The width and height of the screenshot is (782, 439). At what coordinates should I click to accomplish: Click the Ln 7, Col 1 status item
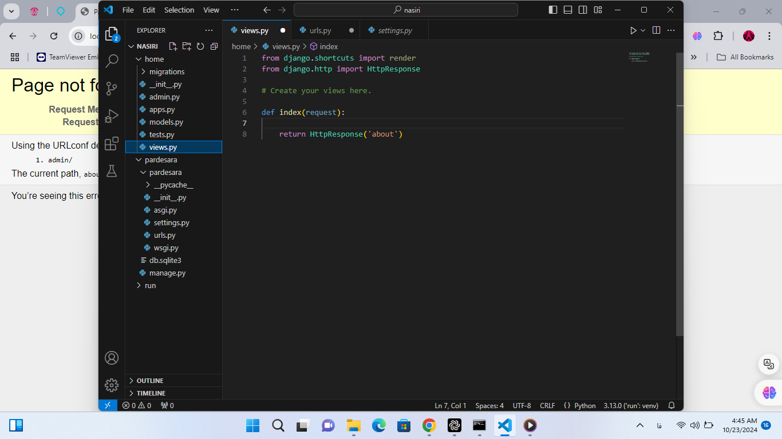pyautogui.click(x=451, y=405)
